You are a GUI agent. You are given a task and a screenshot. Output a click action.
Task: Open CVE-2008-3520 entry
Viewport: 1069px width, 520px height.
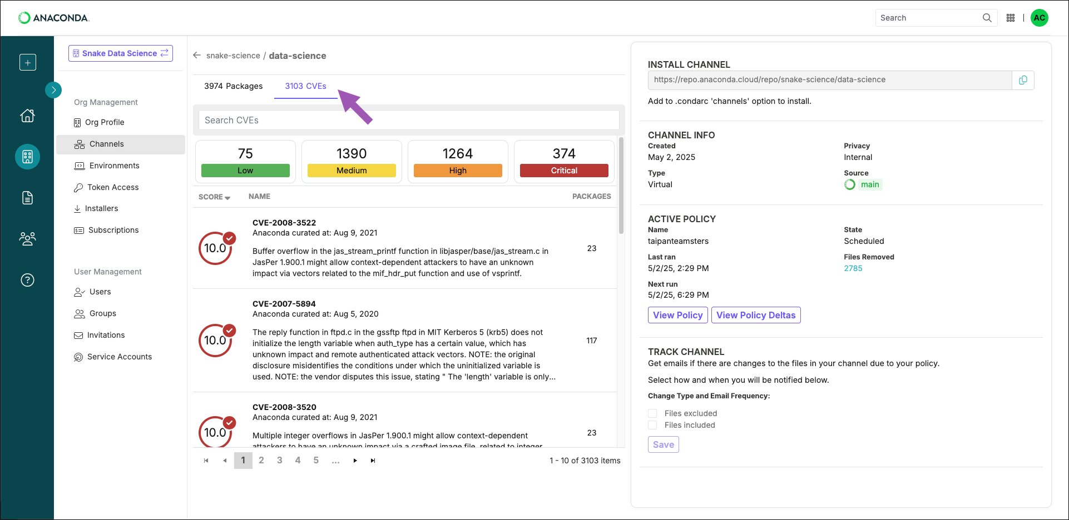[x=284, y=407]
